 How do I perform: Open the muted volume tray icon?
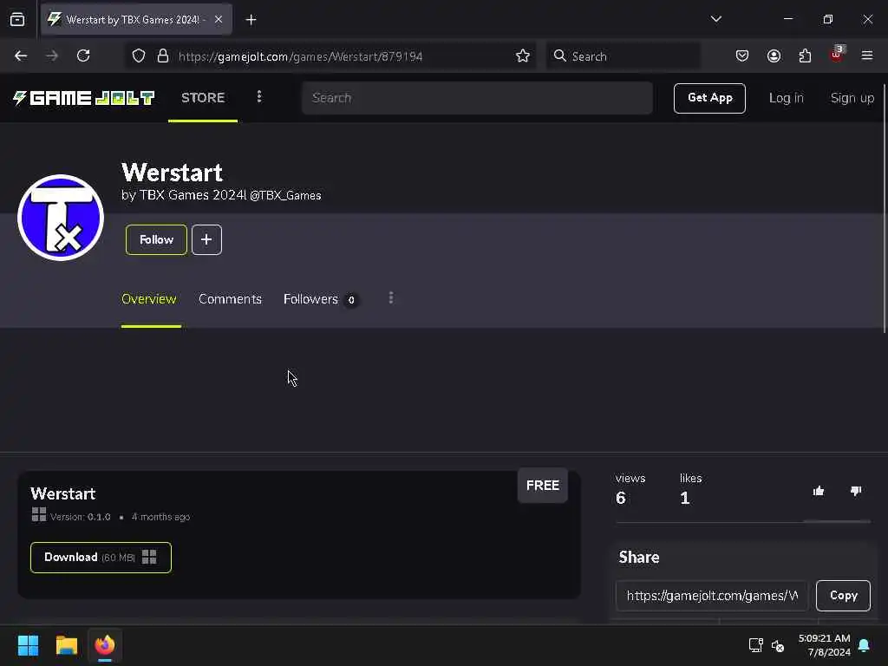pos(778,645)
